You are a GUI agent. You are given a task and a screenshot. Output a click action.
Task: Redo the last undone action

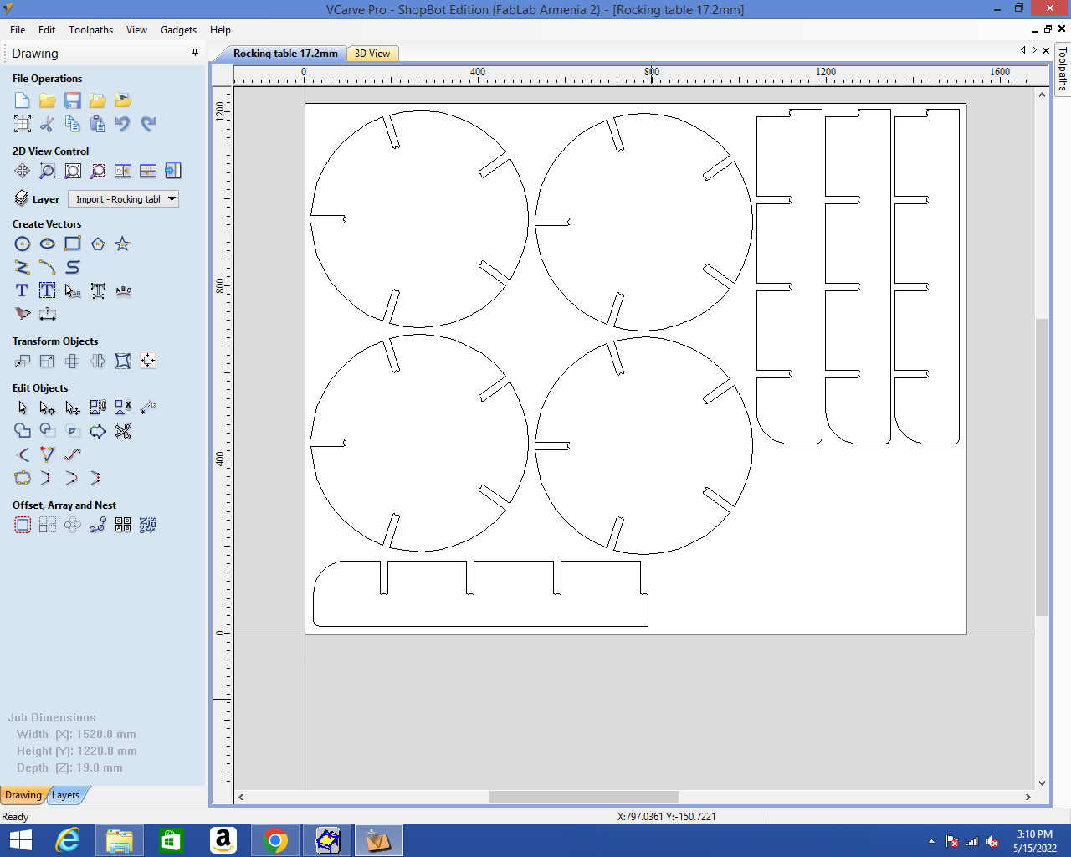pos(148,124)
